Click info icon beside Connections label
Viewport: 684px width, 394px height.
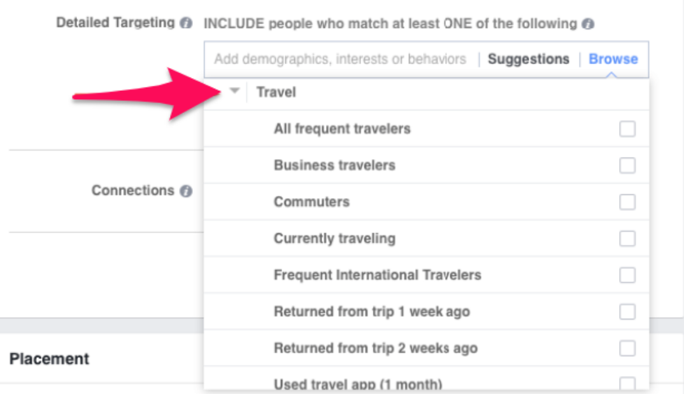point(186,191)
